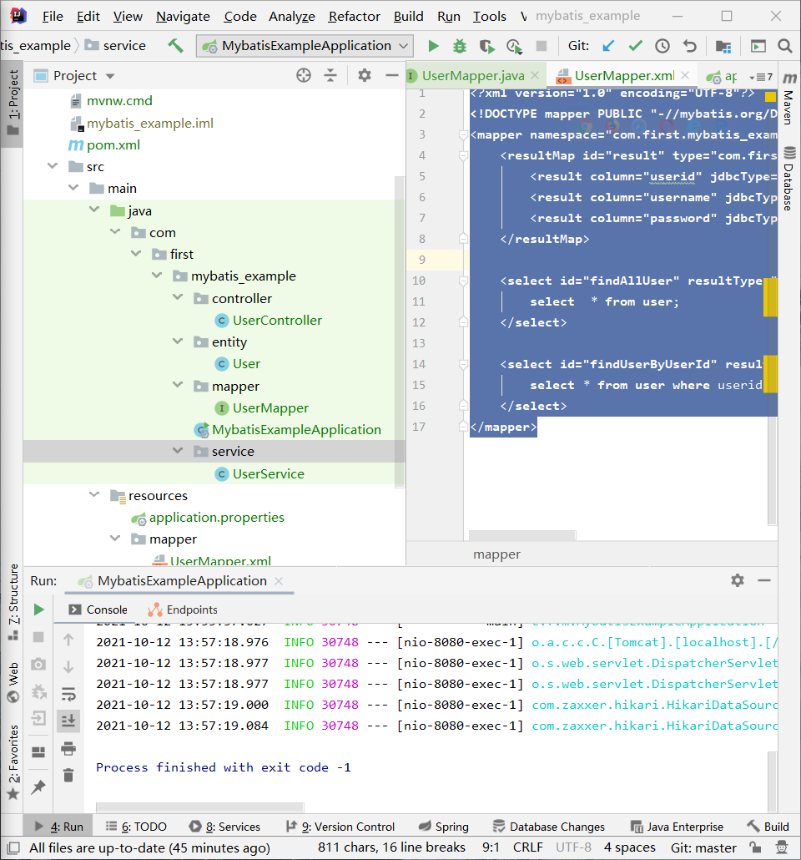Viewport: 801px width, 860px height.
Task: Run the MybatisExampleApplication
Action: 432,47
